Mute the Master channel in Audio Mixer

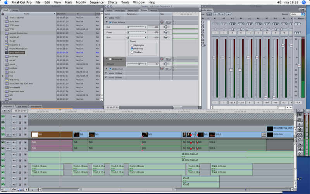[298, 24]
